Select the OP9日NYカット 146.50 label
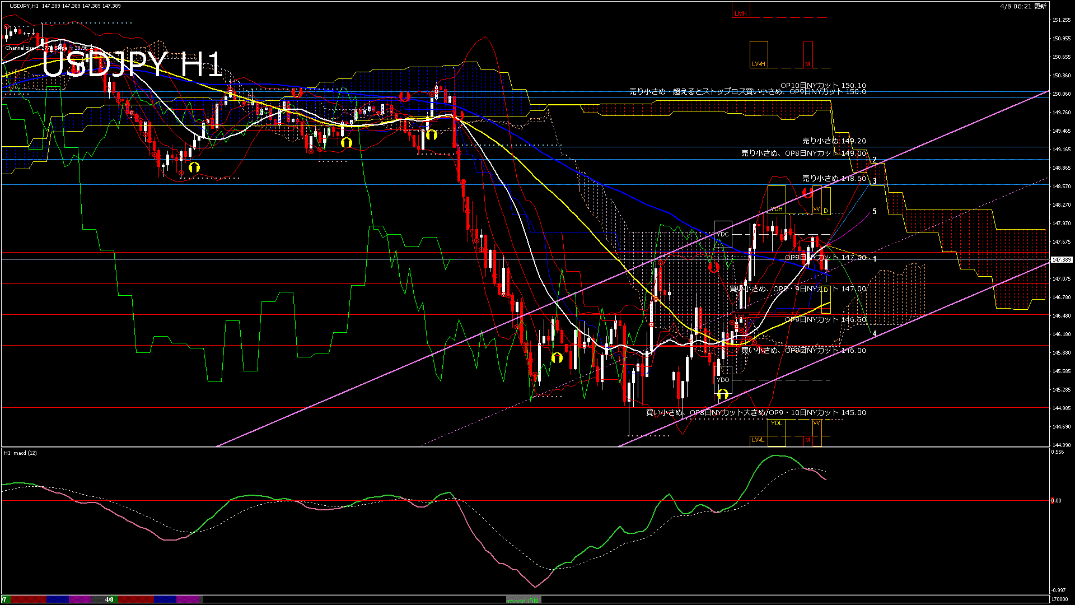The height and width of the screenshot is (605, 1075). click(x=825, y=320)
